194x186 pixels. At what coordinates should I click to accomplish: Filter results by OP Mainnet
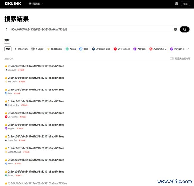[x=121, y=49]
